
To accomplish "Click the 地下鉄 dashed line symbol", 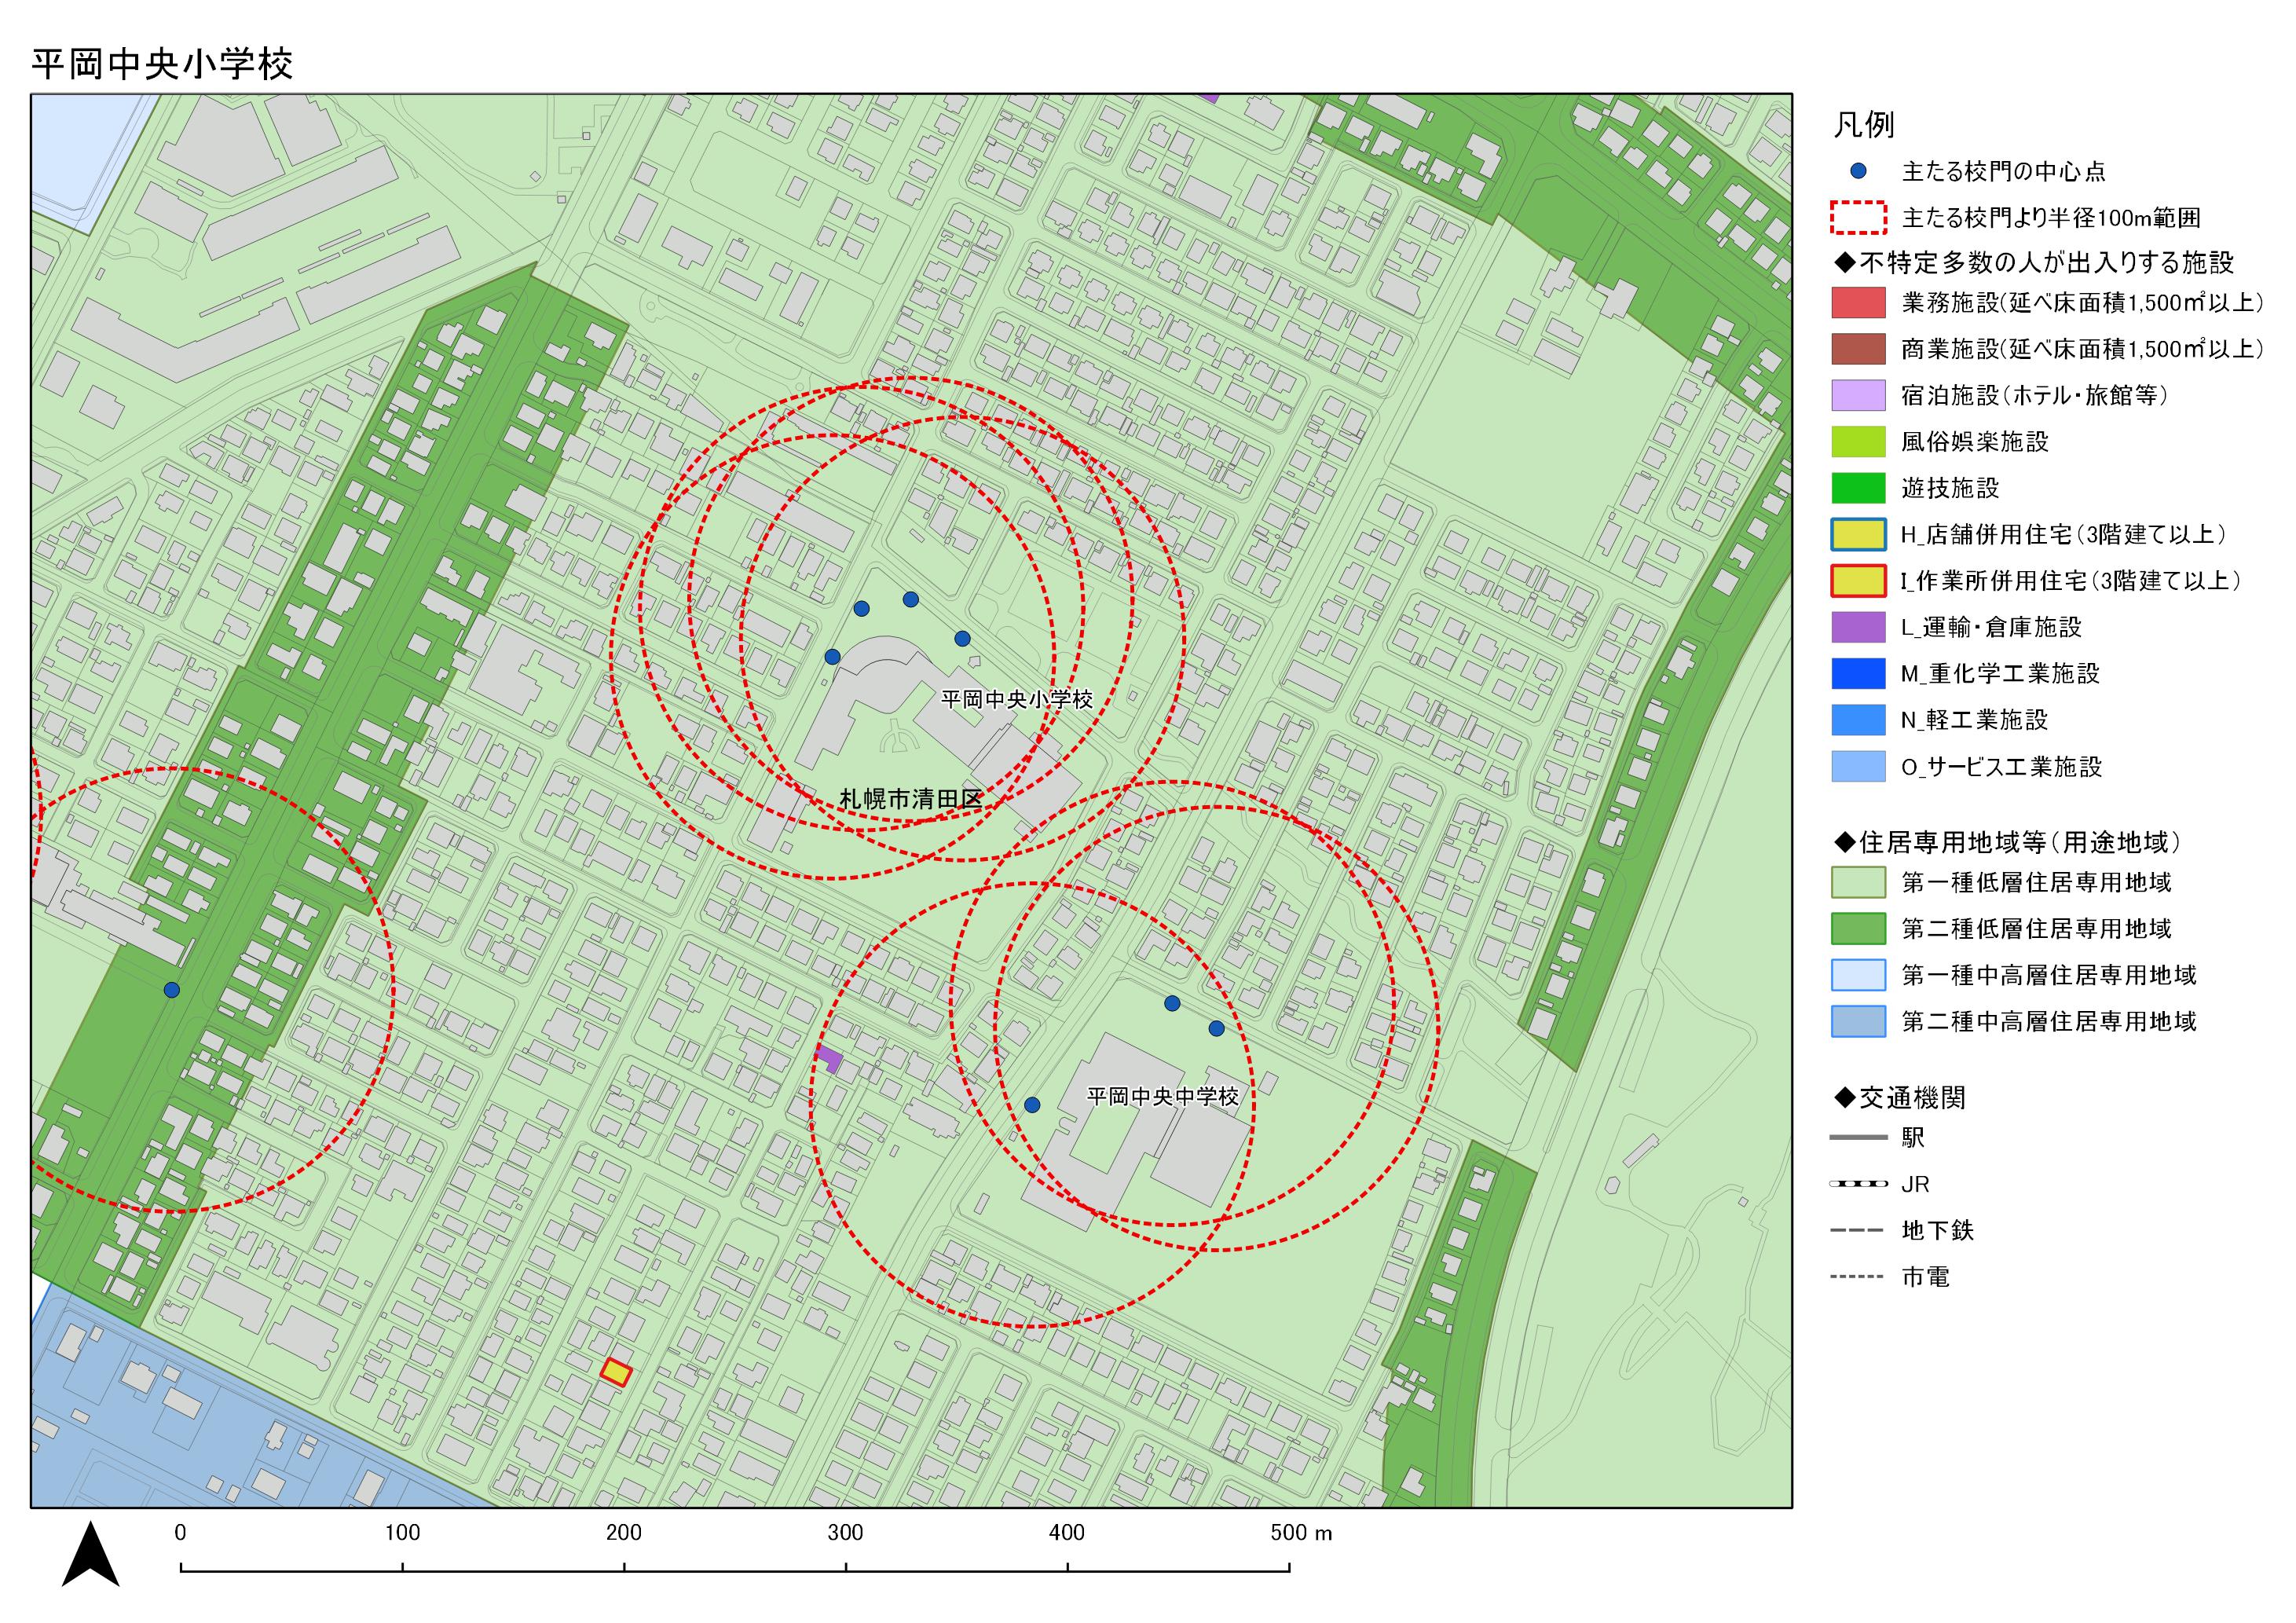I will (x=1858, y=1230).
